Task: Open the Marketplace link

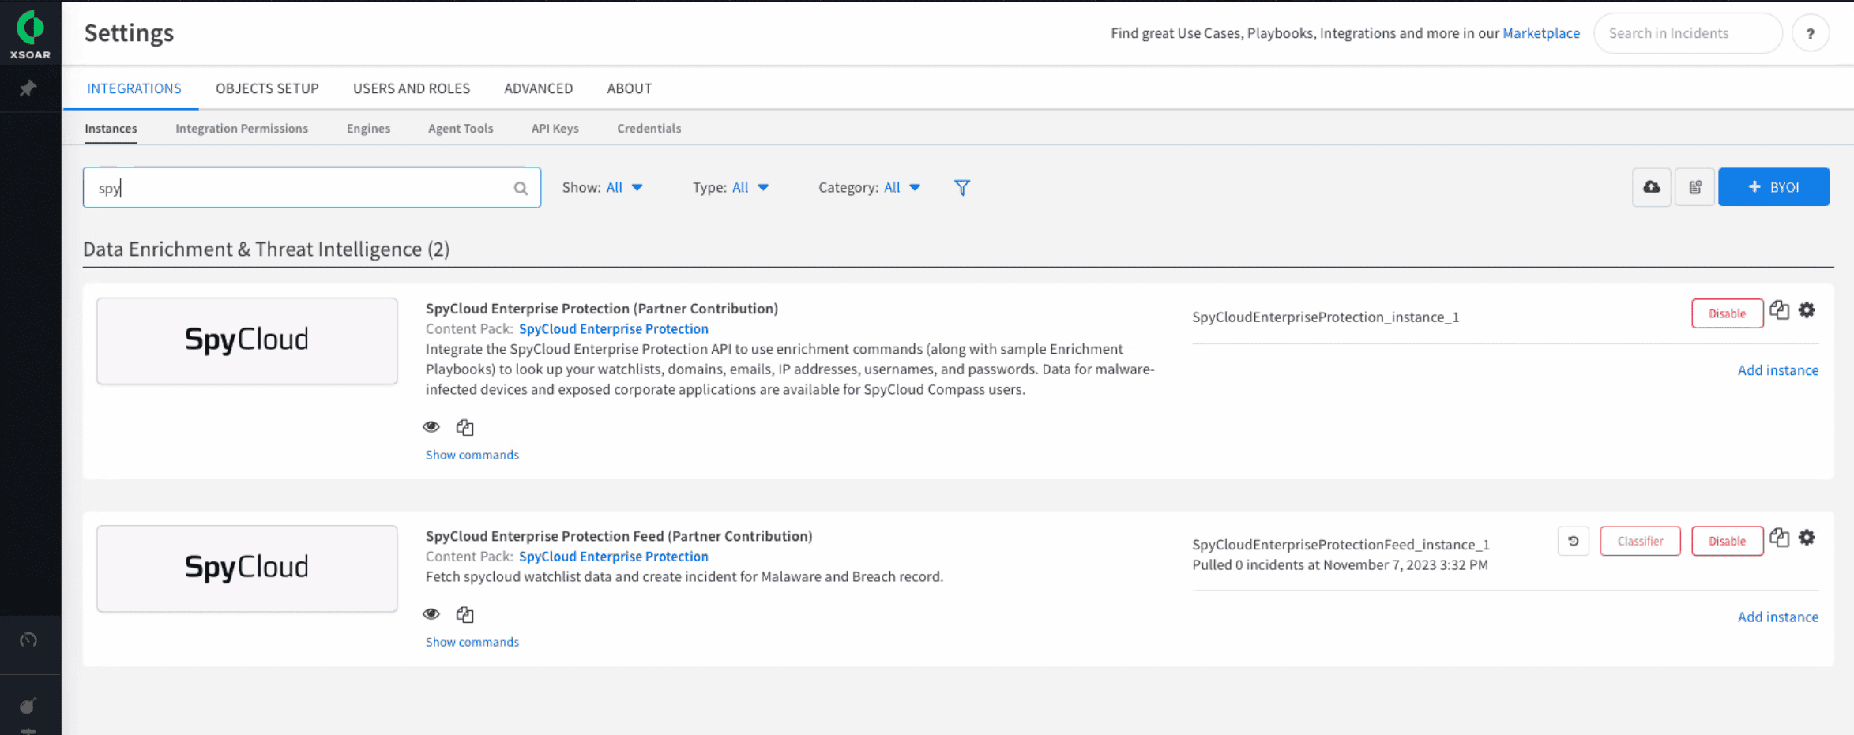Action: click(1541, 33)
